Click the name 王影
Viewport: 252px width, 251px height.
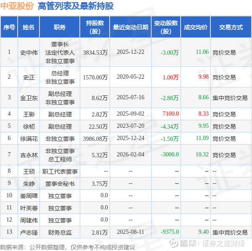tap(29, 114)
